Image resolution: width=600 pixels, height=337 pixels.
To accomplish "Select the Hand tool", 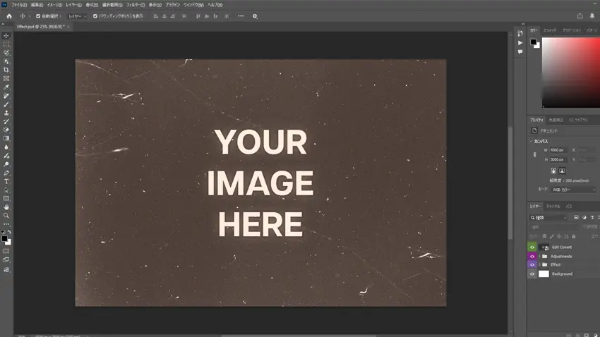I will (7, 207).
